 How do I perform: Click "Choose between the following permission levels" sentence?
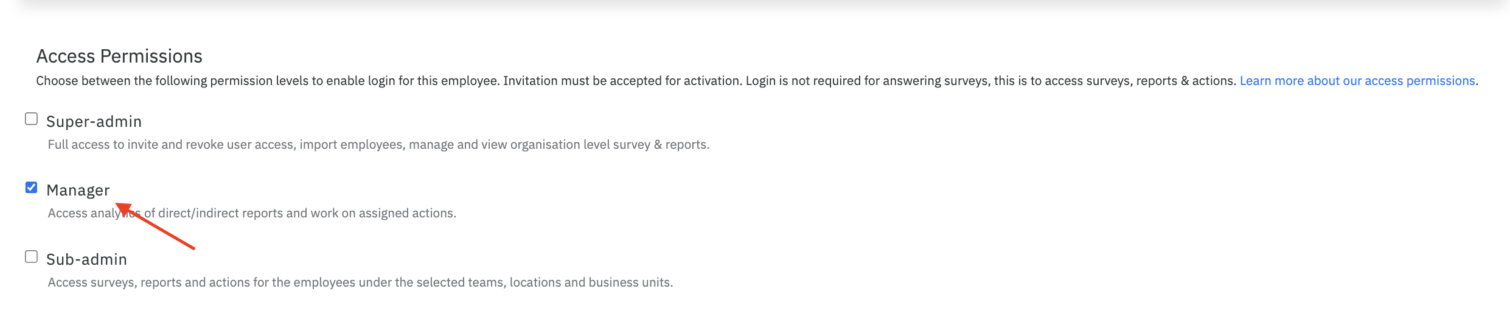click(268, 81)
